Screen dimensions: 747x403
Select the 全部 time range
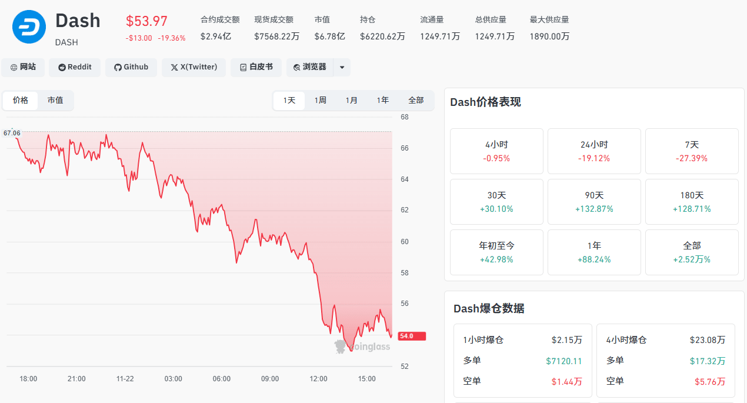(x=416, y=101)
